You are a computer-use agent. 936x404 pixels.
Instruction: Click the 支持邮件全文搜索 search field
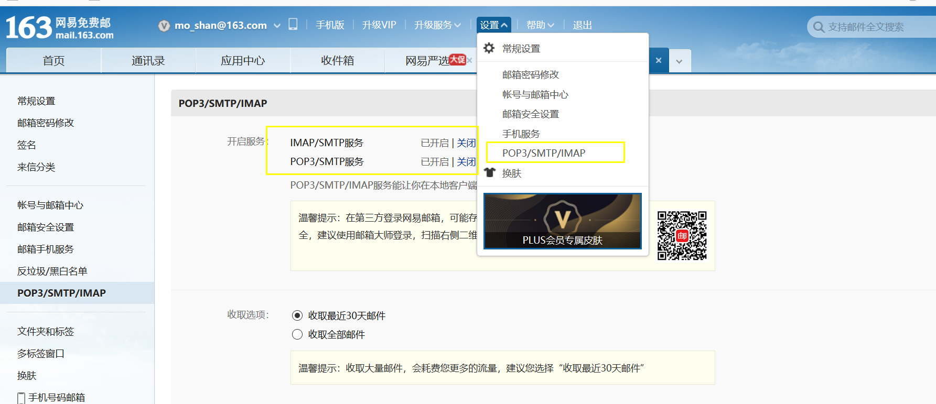point(870,27)
